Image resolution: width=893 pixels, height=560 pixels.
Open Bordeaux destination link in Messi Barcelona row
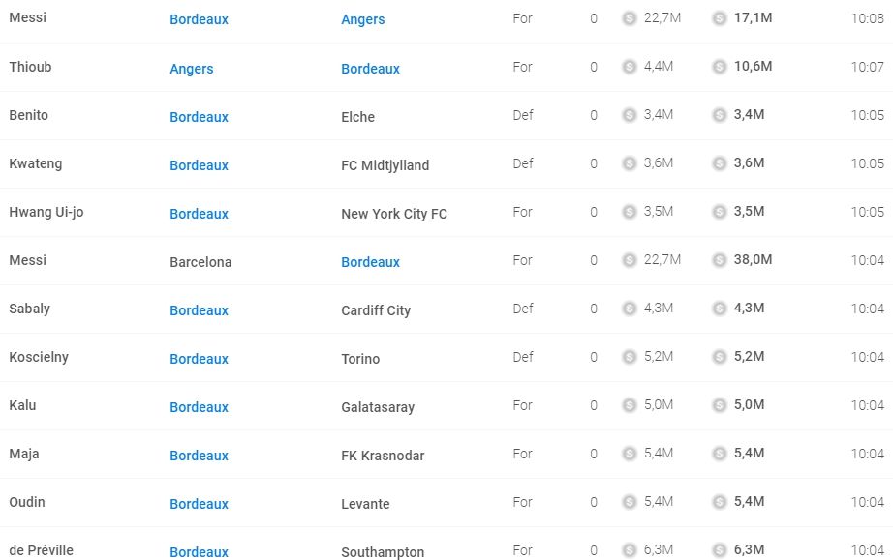(370, 262)
